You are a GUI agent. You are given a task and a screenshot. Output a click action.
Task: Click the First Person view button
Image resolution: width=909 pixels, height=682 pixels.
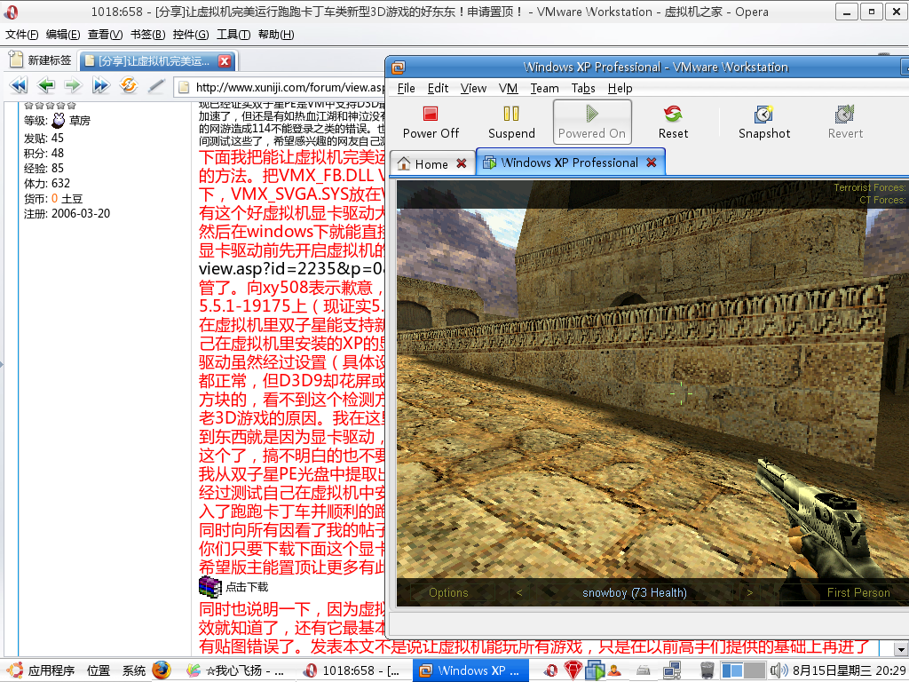[x=858, y=592]
